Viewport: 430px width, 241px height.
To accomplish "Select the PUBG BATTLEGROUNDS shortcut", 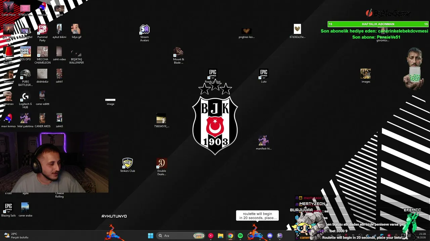I will click(x=25, y=78).
